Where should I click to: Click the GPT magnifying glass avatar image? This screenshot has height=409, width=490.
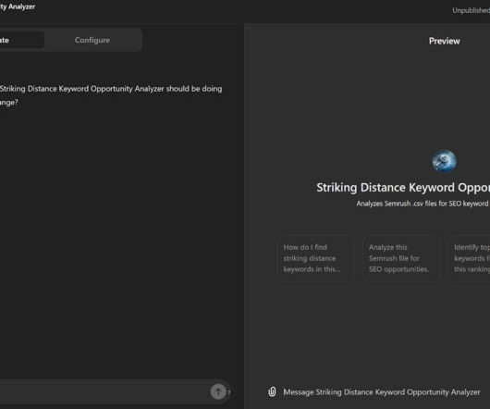coord(444,161)
